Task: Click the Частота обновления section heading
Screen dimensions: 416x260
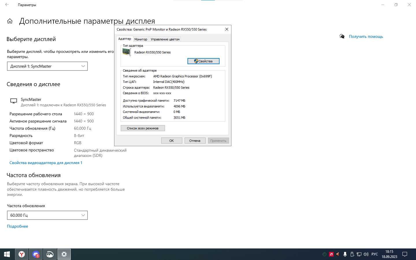Action: coord(34,175)
